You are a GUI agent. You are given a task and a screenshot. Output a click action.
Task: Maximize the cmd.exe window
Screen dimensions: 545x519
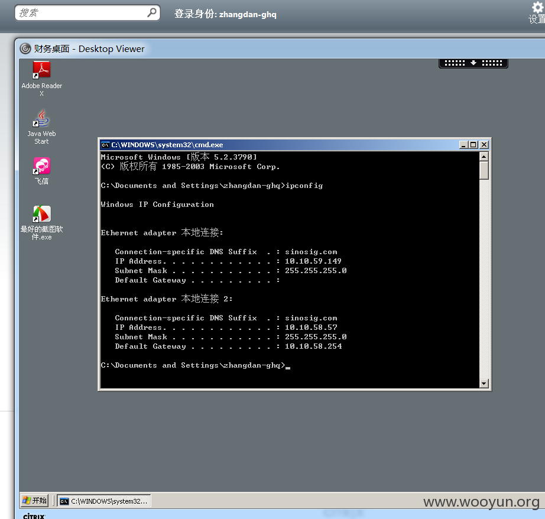pyautogui.click(x=473, y=145)
